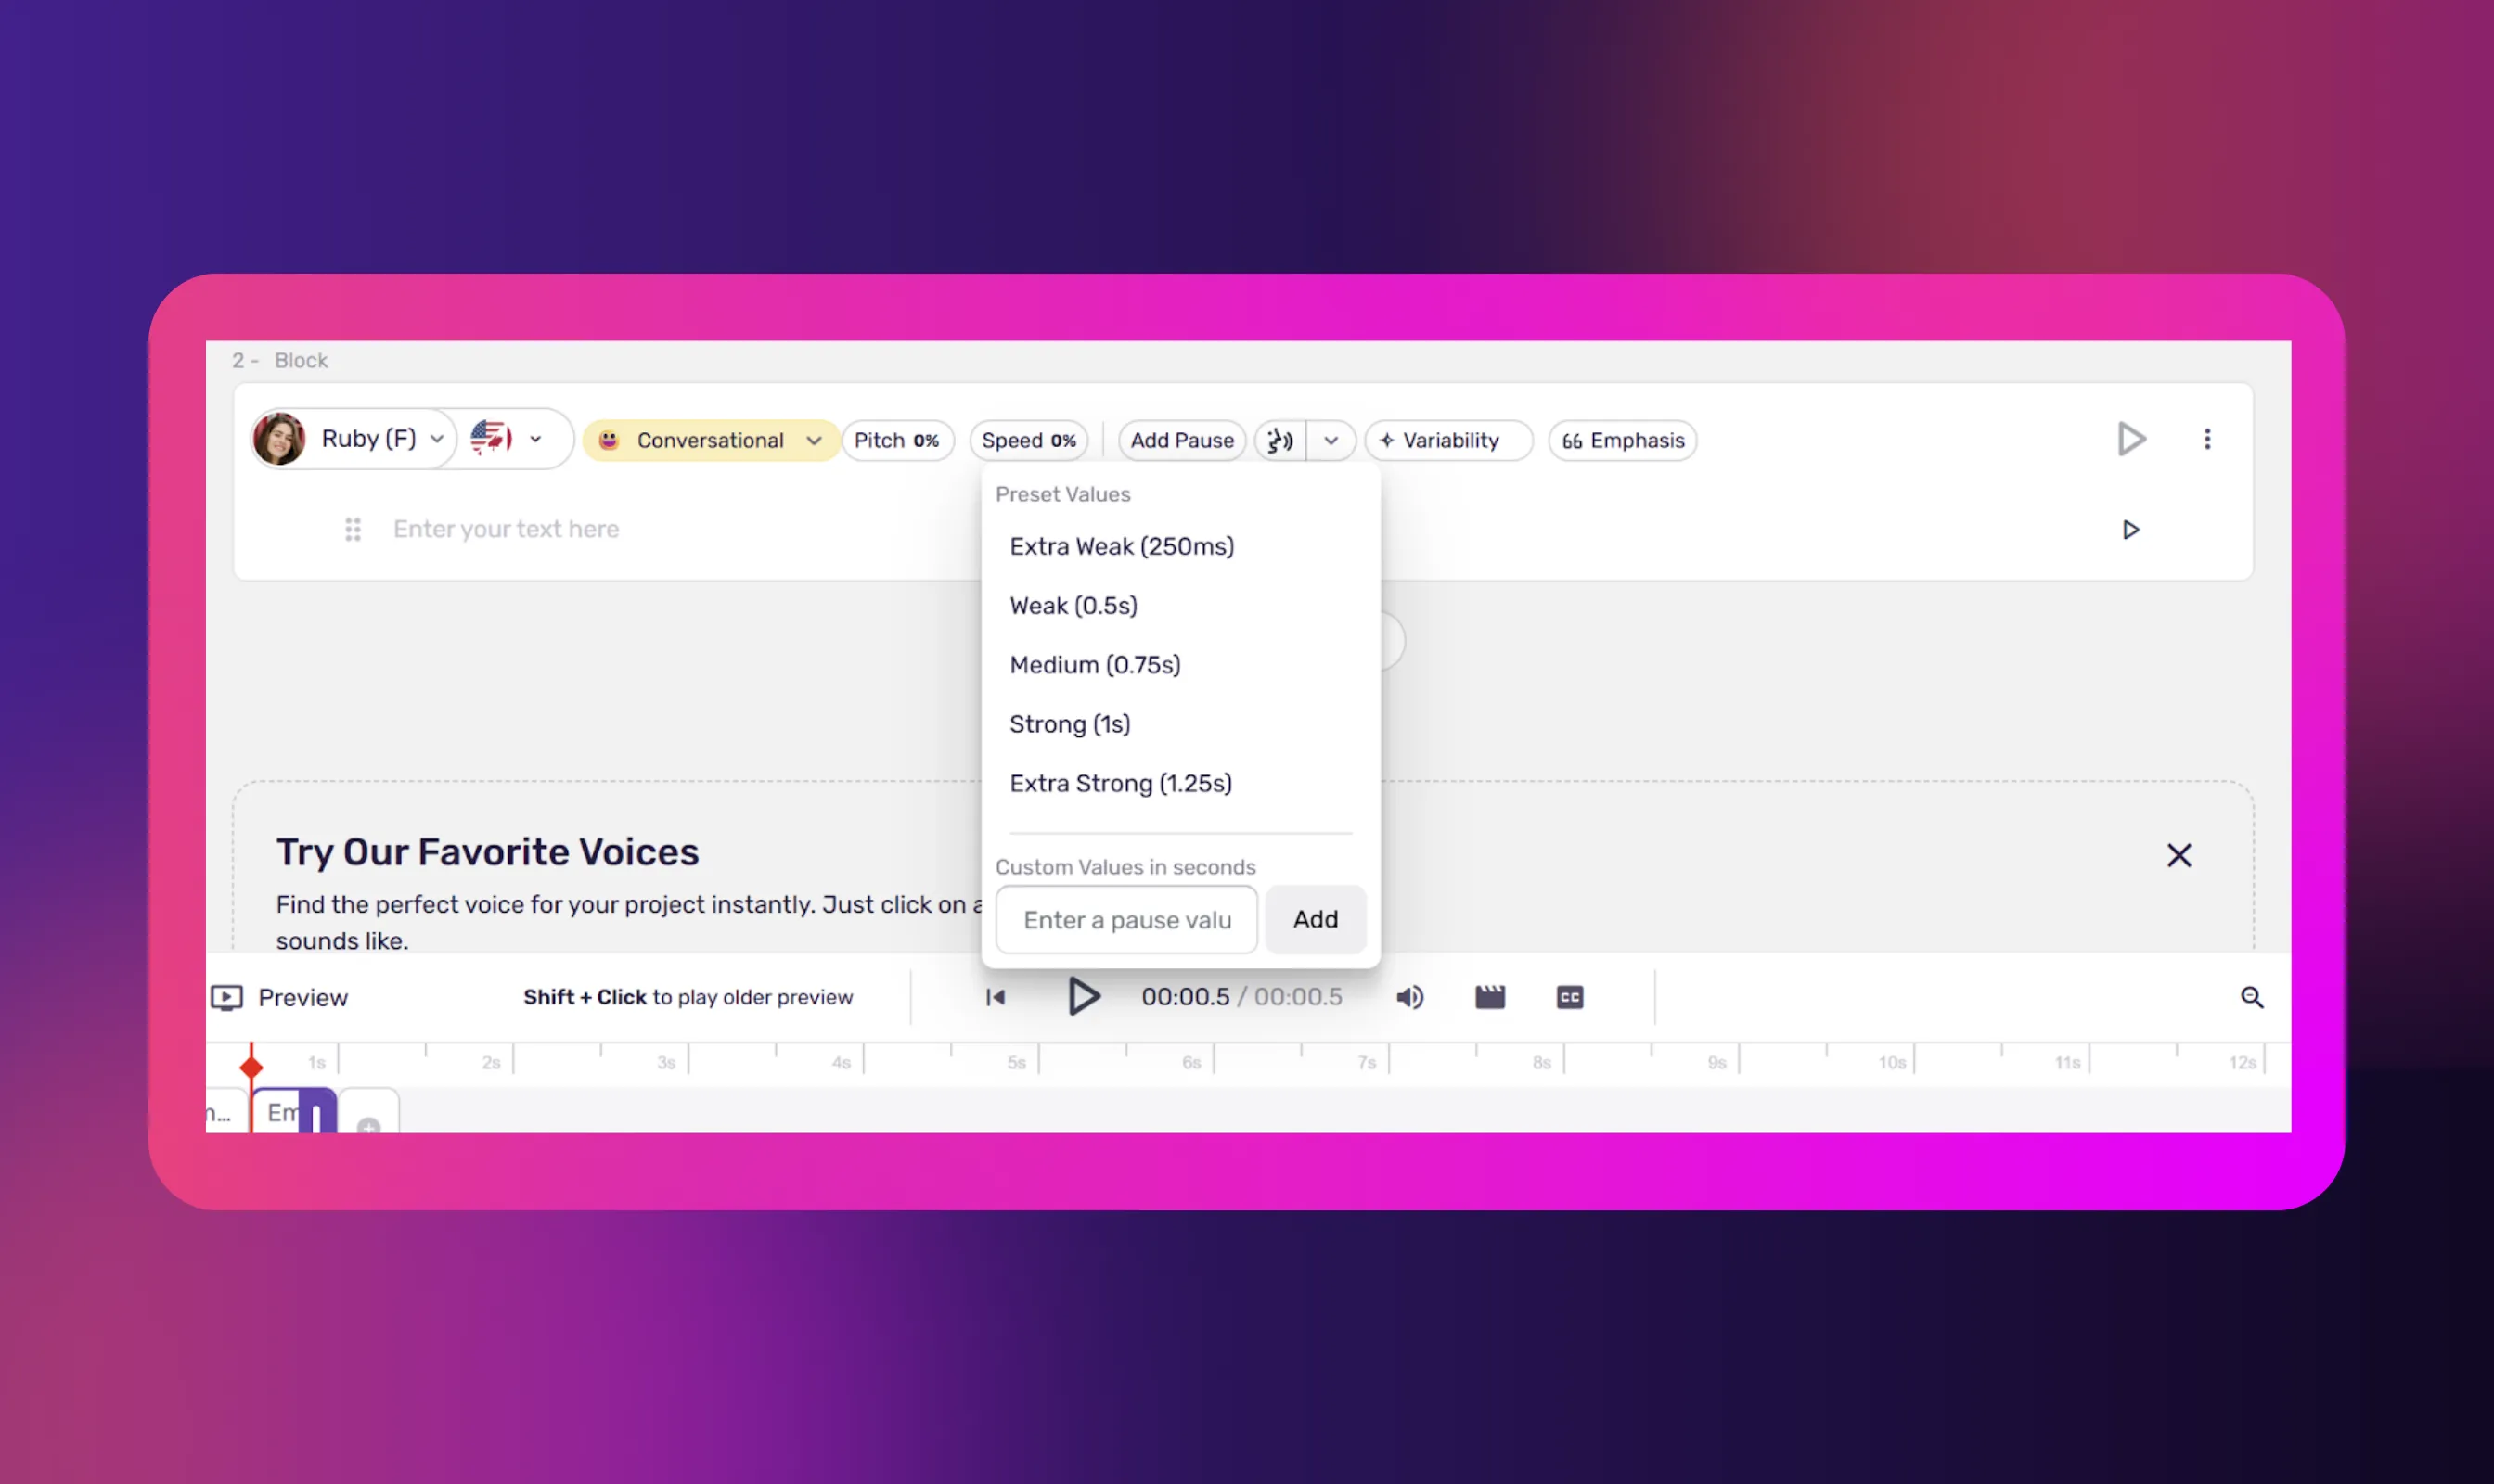Click the drag handle dots beside the text field
This screenshot has width=2494, height=1484.
[353, 529]
